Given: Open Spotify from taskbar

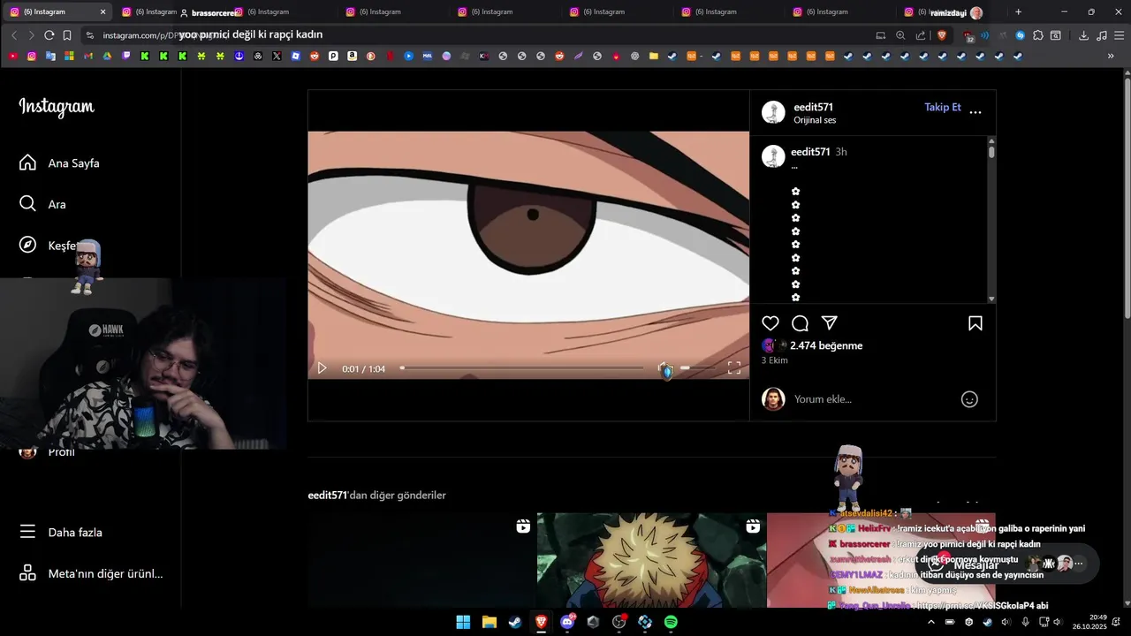Looking at the screenshot, I should (671, 622).
